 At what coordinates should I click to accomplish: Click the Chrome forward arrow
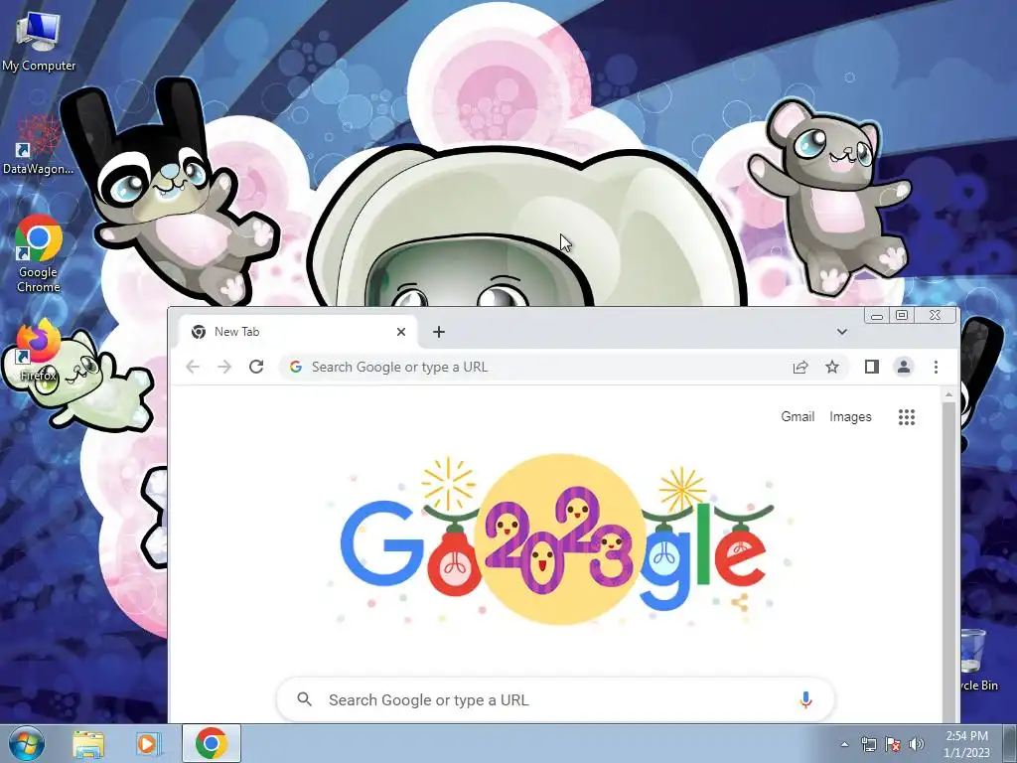(224, 368)
